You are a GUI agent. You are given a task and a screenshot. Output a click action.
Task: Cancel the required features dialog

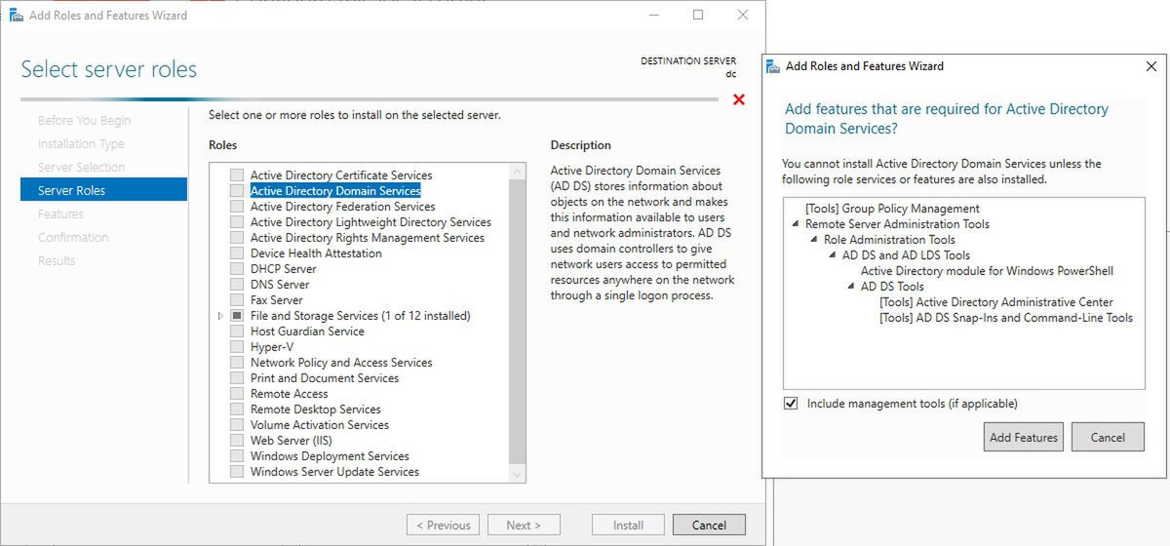1108,437
